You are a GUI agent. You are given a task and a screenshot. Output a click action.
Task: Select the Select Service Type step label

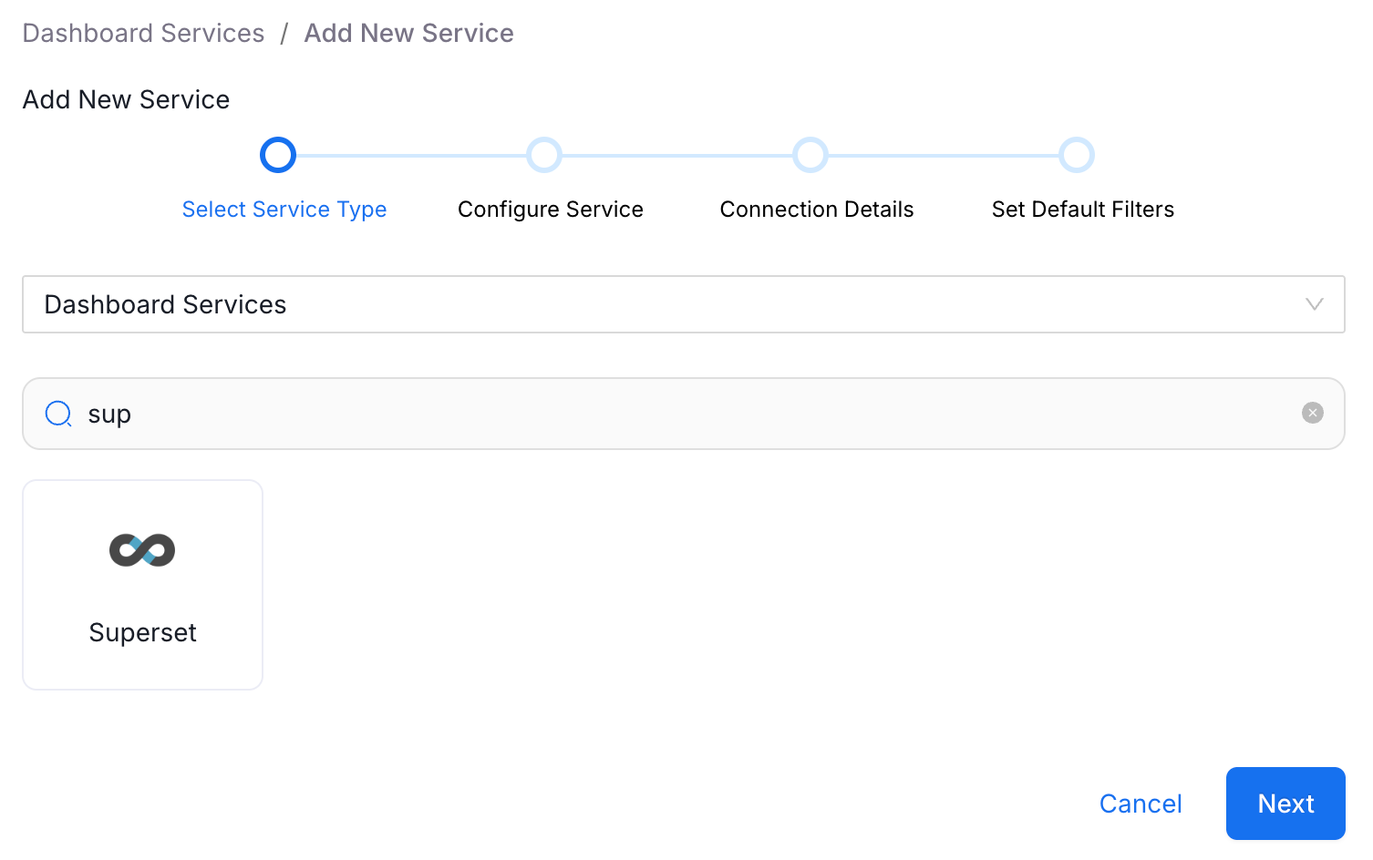pos(284,210)
